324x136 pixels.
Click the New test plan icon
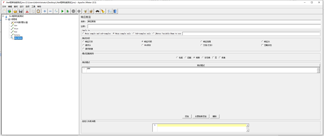point(4,11)
